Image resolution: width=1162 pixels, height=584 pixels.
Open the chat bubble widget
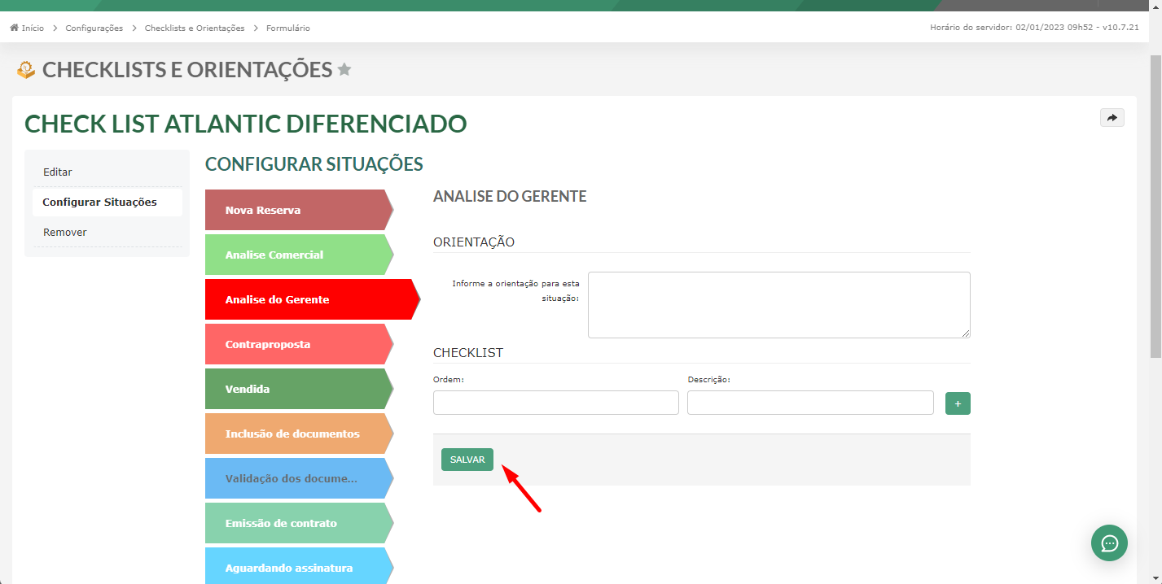pyautogui.click(x=1109, y=543)
